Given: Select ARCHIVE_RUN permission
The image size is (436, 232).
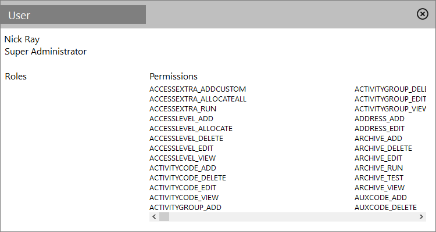Looking at the screenshot, I should tap(378, 168).
